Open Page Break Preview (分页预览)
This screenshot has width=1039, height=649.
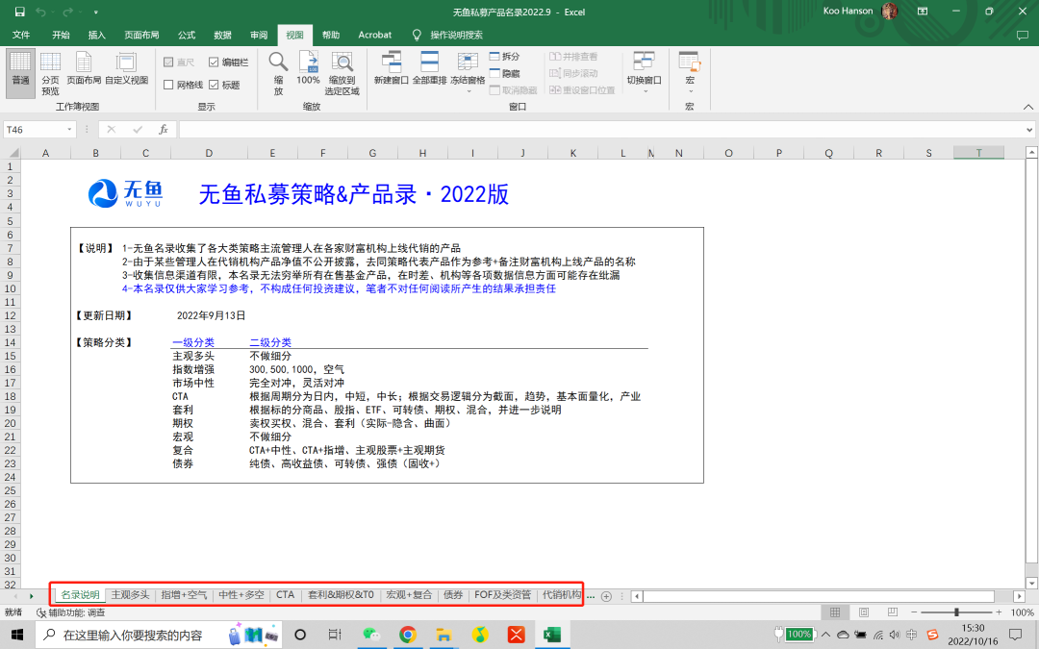50,73
